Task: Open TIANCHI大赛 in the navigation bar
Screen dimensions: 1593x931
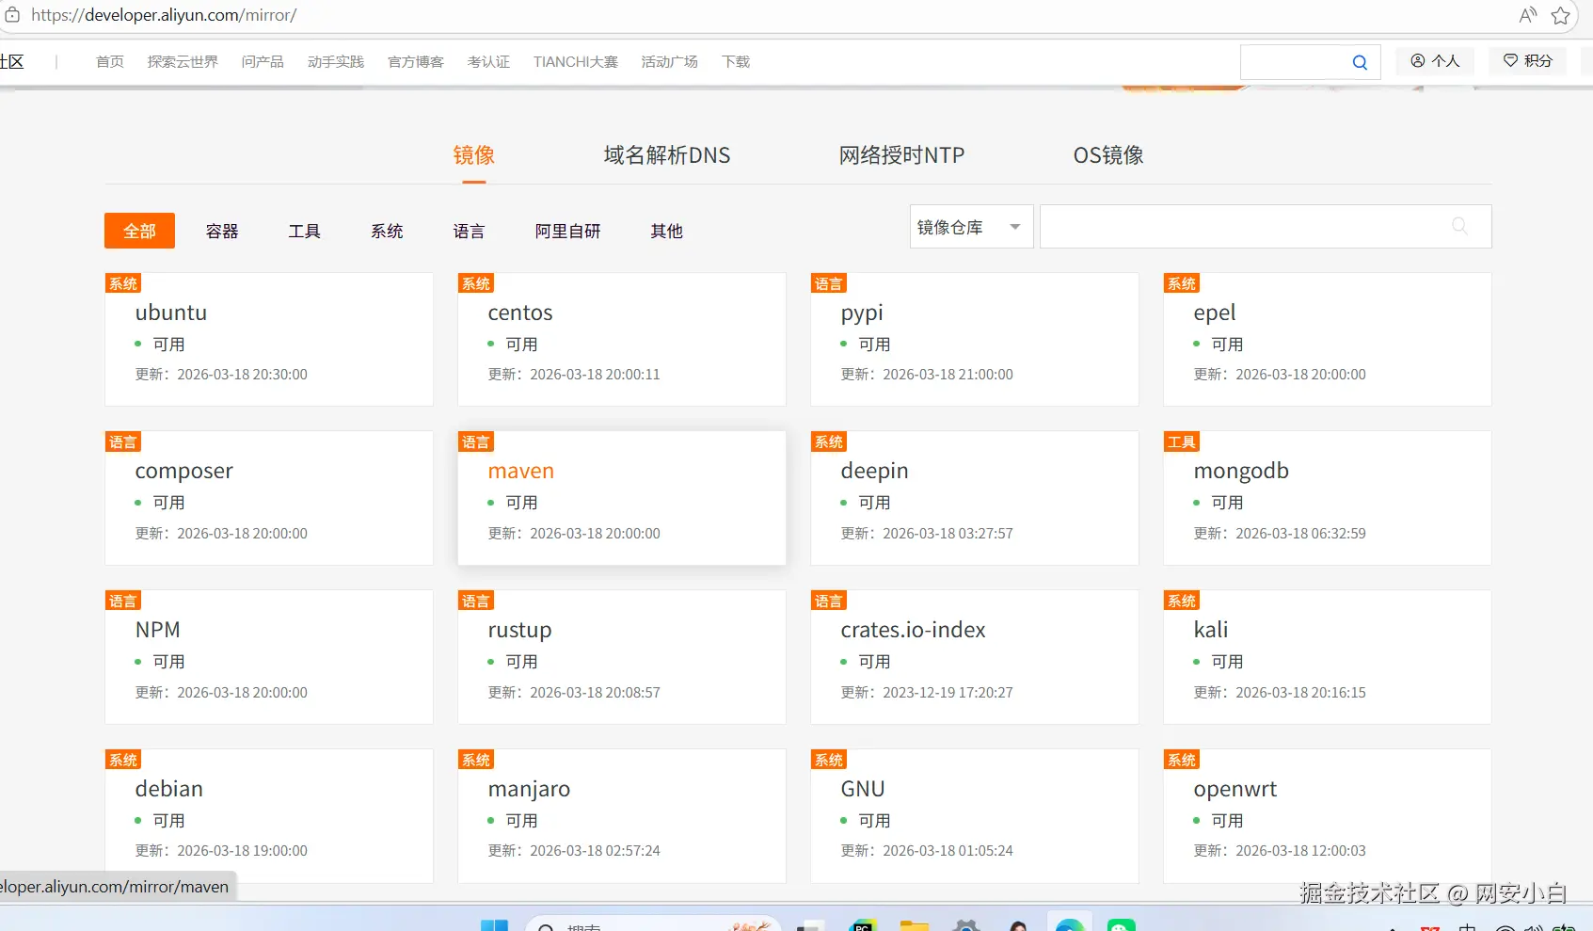Action: click(x=576, y=62)
